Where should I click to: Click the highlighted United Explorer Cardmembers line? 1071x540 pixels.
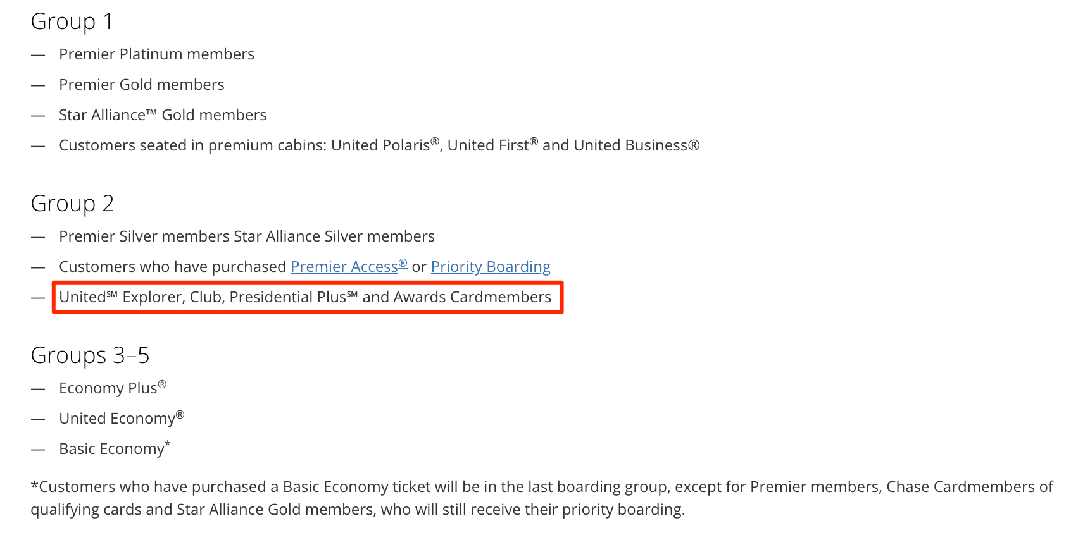(x=305, y=297)
